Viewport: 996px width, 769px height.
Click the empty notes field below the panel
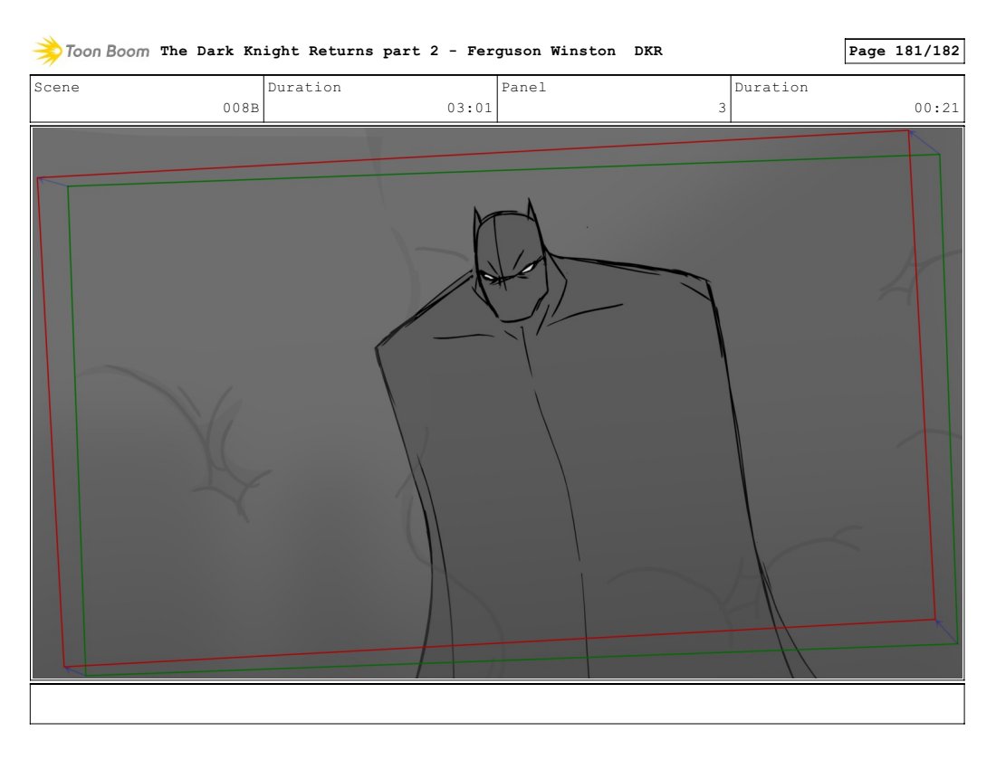point(497,704)
